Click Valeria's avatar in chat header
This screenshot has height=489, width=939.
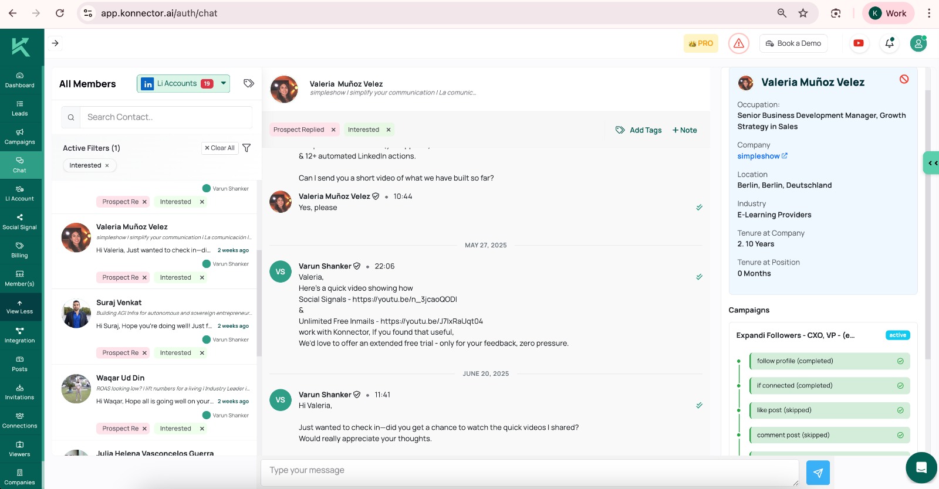pos(284,89)
